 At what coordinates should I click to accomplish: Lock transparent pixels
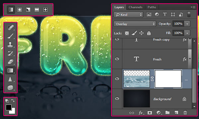tap(127, 33)
